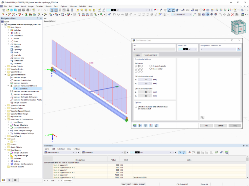249x186 pixels.
Task: Click the export table icon in Summary toolbar
Action: click(x=217, y=152)
